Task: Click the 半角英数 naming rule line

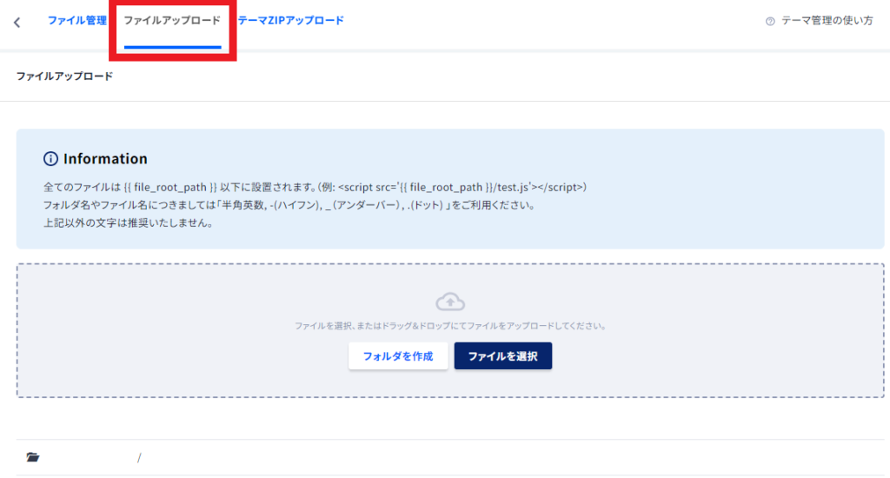Action: pyautogui.click(x=287, y=206)
